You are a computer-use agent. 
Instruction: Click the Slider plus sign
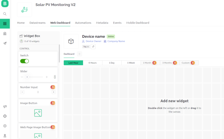pyautogui.click(x=47, y=77)
